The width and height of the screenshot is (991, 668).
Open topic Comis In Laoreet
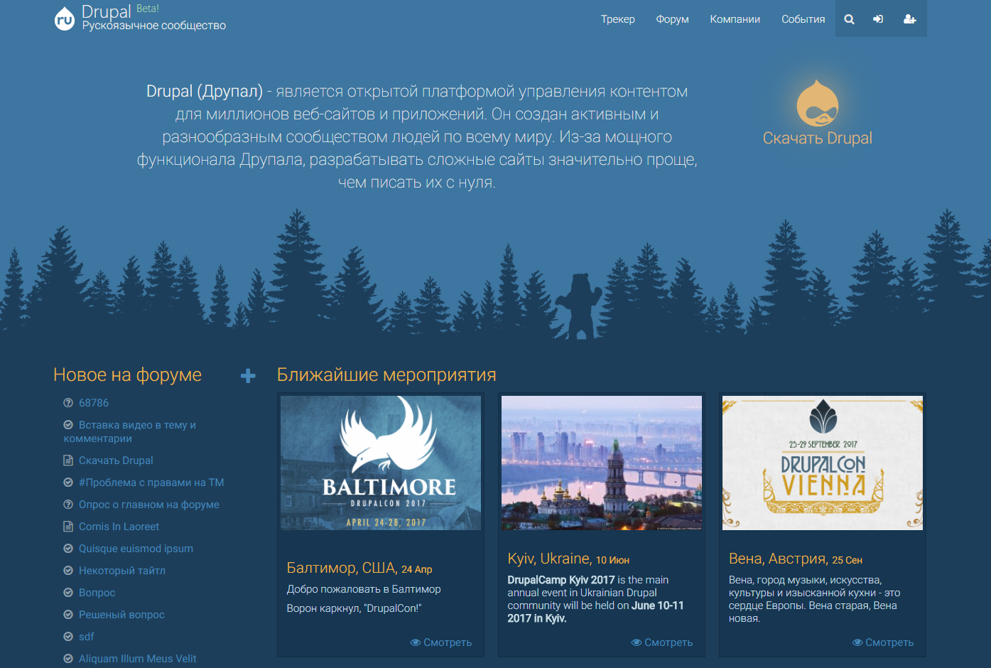pos(119,527)
